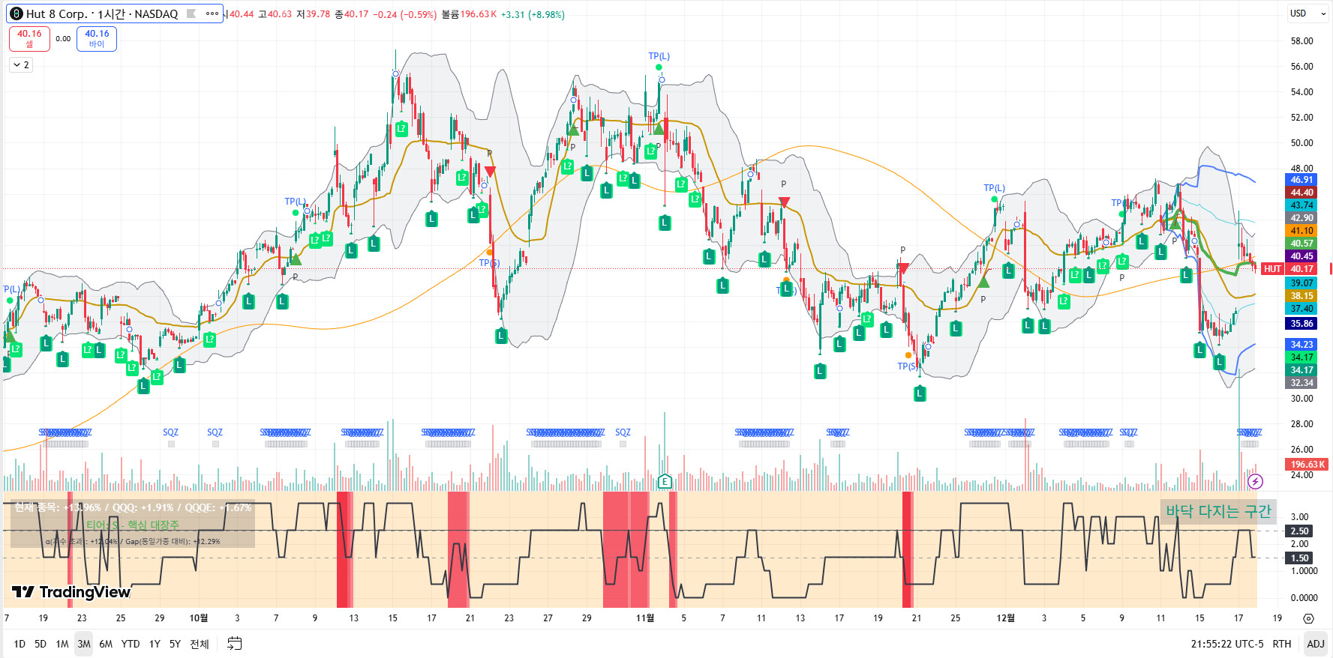The height and width of the screenshot is (658, 1333).
Task: Select the 5D time range
Action: click(x=41, y=644)
